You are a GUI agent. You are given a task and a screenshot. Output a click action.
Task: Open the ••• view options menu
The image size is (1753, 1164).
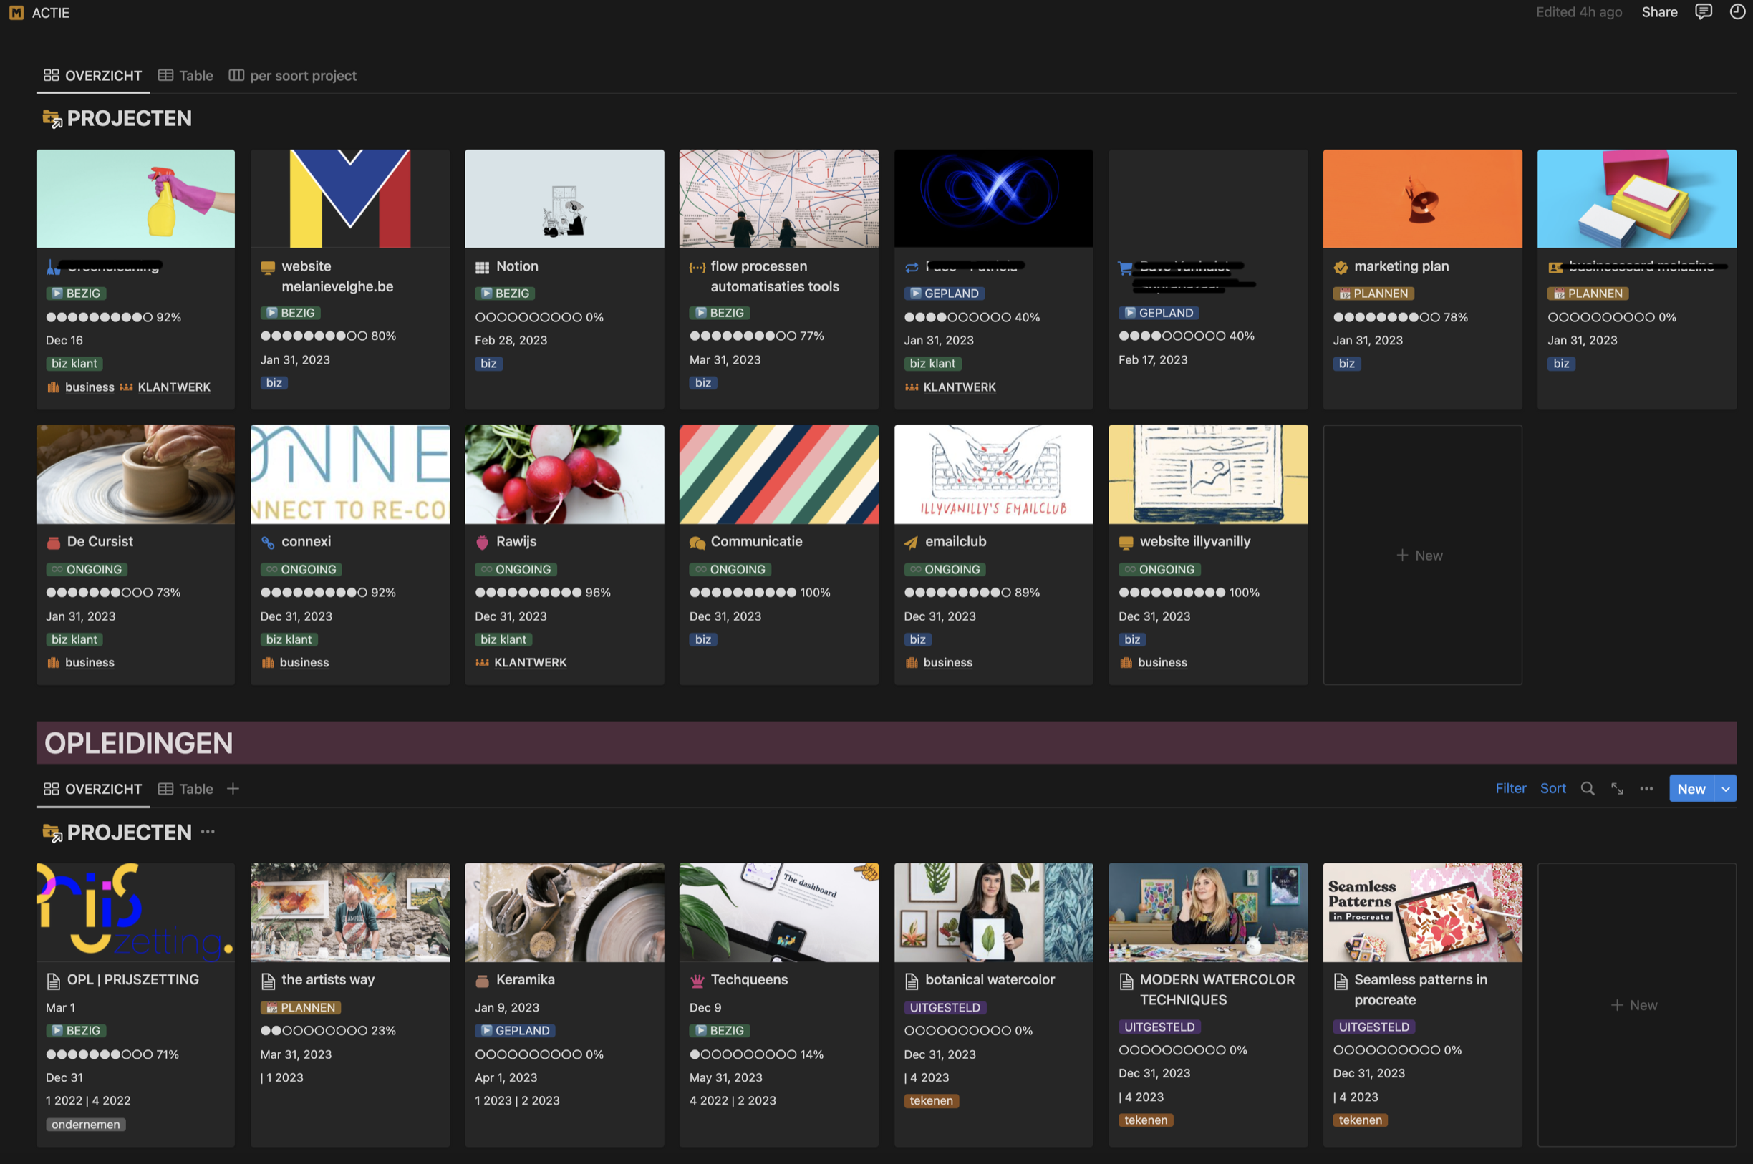point(1646,788)
